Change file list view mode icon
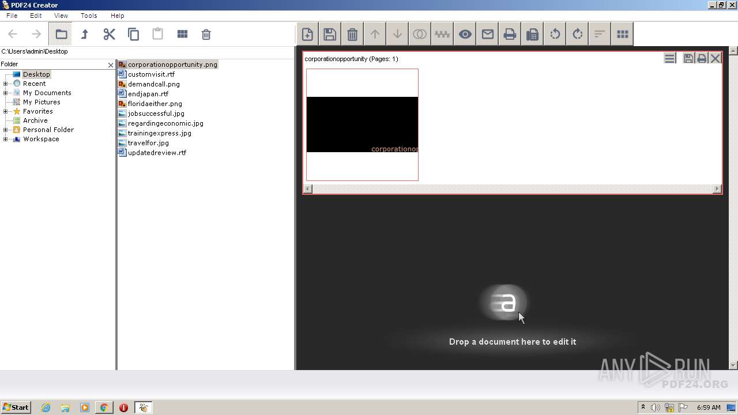The height and width of the screenshot is (415, 738). click(x=182, y=35)
